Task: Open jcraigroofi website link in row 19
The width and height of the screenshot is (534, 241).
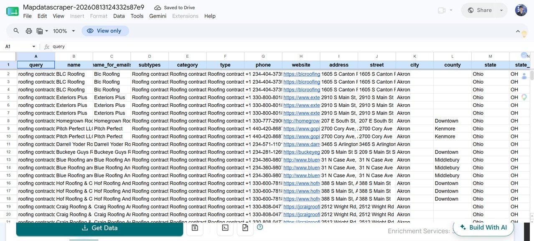Action: 301,207
